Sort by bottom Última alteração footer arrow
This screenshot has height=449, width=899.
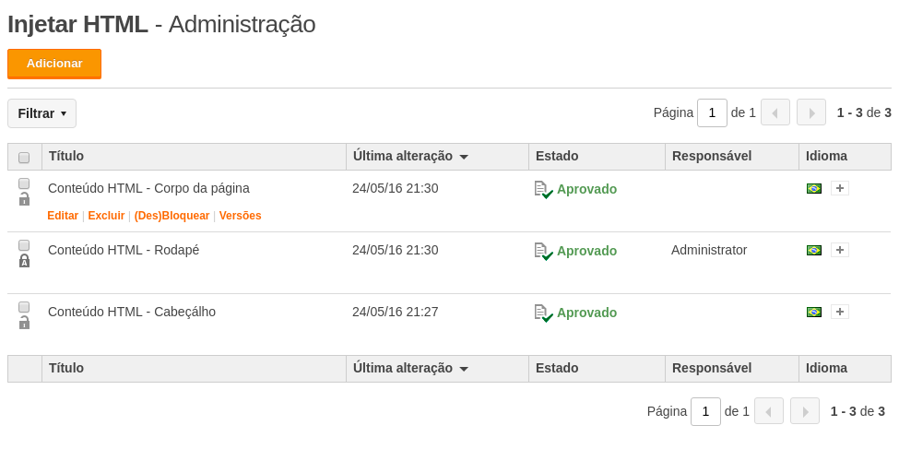click(x=464, y=369)
